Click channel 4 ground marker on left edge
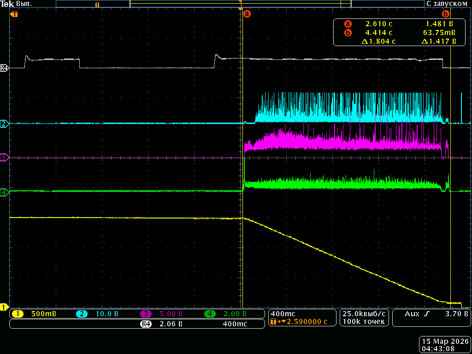 click(4, 192)
